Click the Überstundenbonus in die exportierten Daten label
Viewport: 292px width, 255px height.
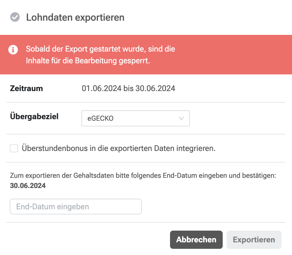(x=119, y=148)
